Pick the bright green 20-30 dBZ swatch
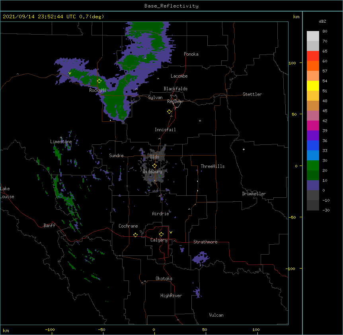The height and width of the screenshot is (335, 343). coord(313,166)
